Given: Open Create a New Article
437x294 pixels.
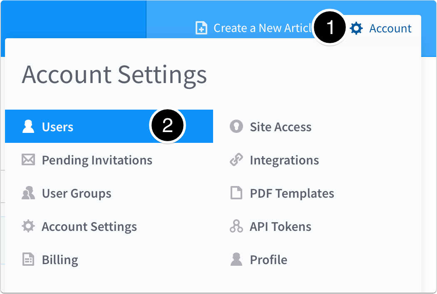Looking at the screenshot, I should coord(258,28).
